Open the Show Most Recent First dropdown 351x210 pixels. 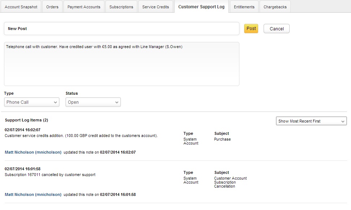coord(311,121)
